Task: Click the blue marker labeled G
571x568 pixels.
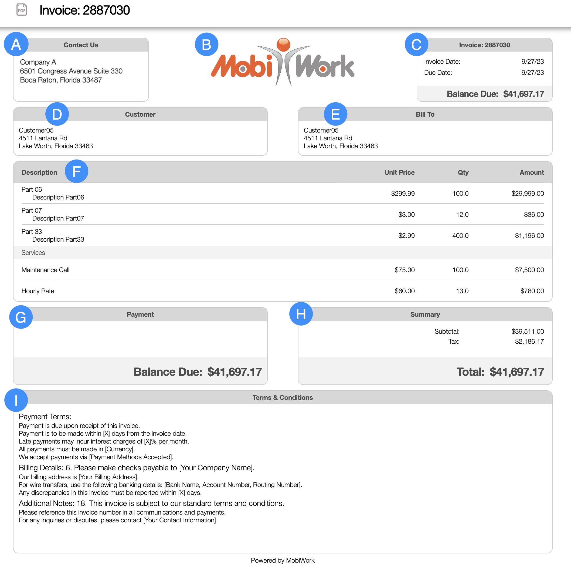Action: point(21,317)
